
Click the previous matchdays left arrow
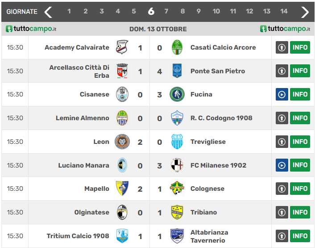48,12
